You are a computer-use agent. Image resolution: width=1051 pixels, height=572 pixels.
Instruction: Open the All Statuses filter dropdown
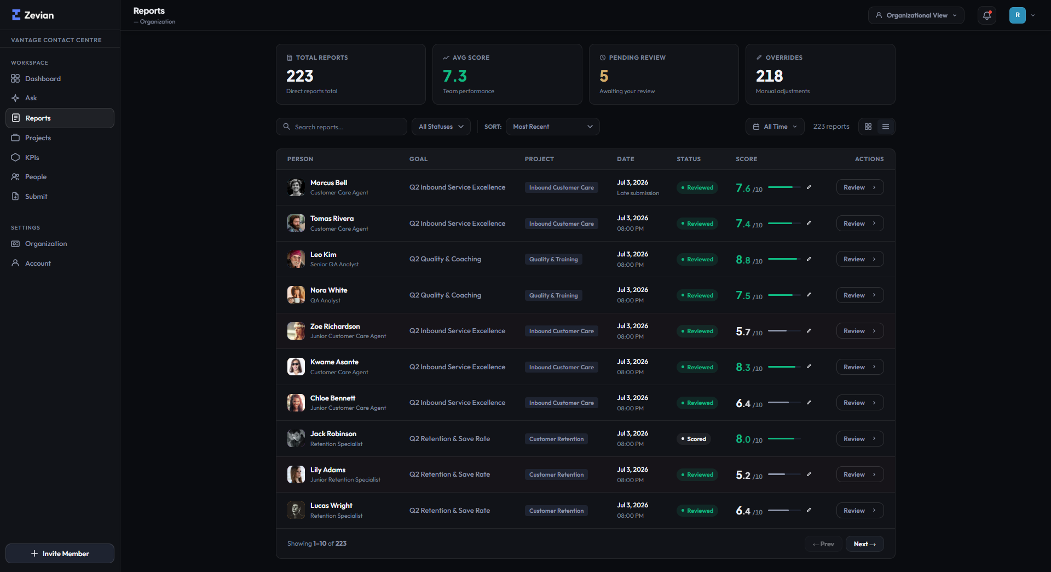[441, 127]
